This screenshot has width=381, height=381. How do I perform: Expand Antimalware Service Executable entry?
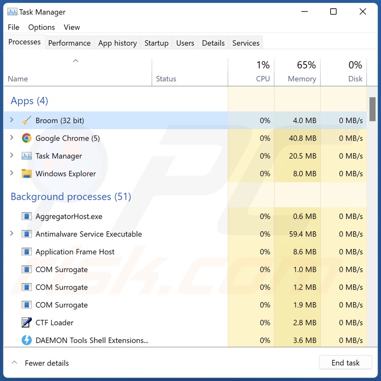coord(12,234)
